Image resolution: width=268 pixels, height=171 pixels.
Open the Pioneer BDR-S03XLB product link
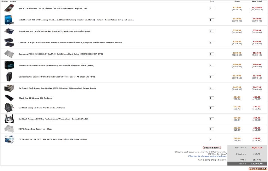pyautogui.click(x=56, y=65)
